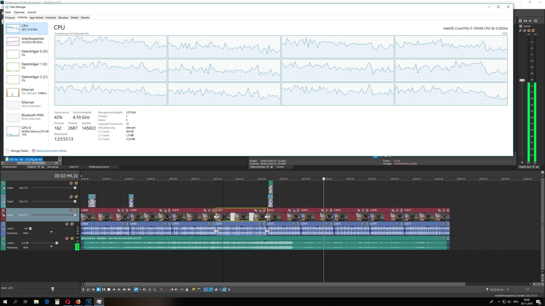
Task: Open the hamburger menu of track 3
Action: (3, 210)
